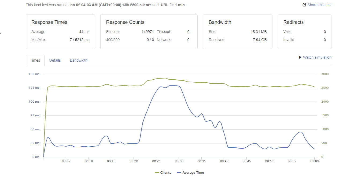Click the 00:35 time axis label
This screenshot has width=343, height=178.
pyautogui.click(x=201, y=161)
